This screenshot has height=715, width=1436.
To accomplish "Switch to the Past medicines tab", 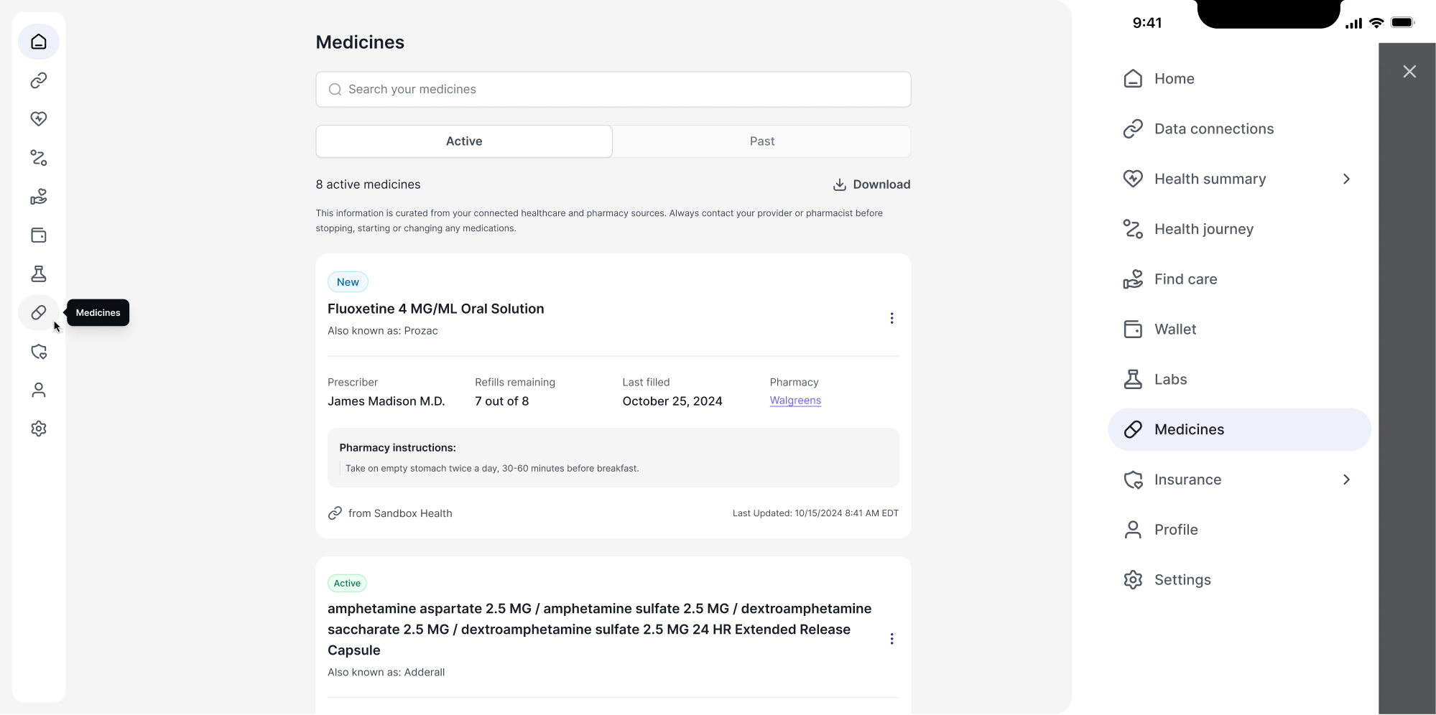I will point(761,141).
